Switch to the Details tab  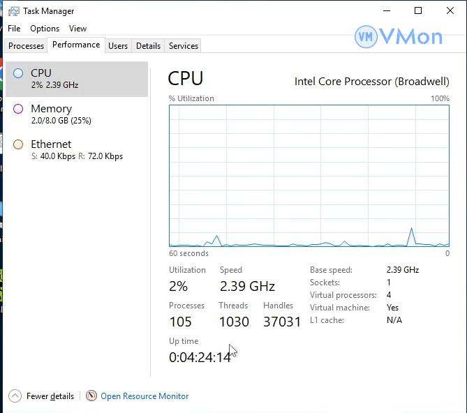click(148, 46)
